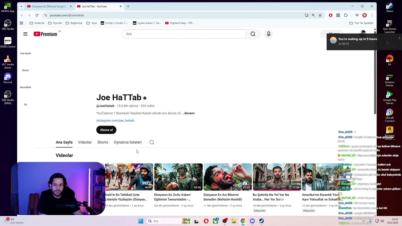This screenshot has height=226, width=402.
Task: Open the 22:18 military training video thumbnail
Action: click(x=178, y=177)
